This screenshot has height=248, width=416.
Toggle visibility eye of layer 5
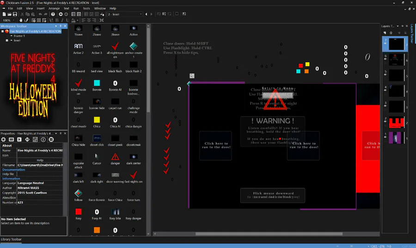385,75
